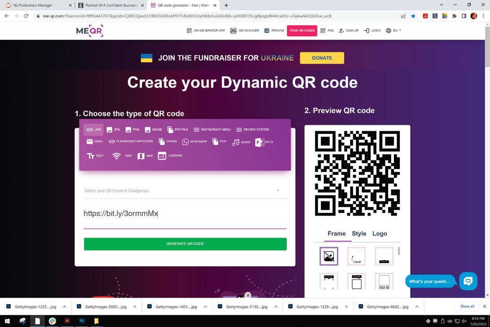The image size is (490, 327).
Task: Select the Scan Me arrow frame thumbnail
Action: 356,256
